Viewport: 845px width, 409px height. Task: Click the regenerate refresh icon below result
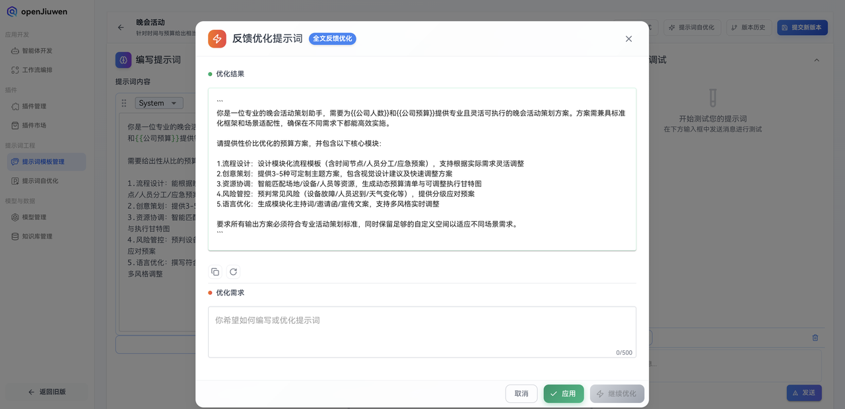point(233,272)
